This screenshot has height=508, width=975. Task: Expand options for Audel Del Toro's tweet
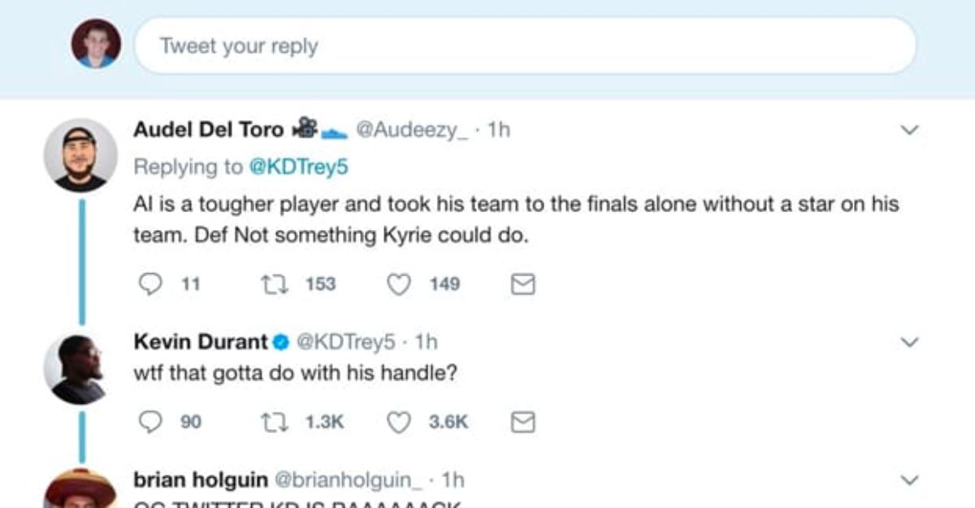coord(910,130)
